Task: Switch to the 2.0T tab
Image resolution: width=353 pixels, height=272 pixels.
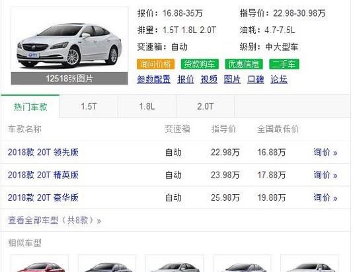Action: 205,106
